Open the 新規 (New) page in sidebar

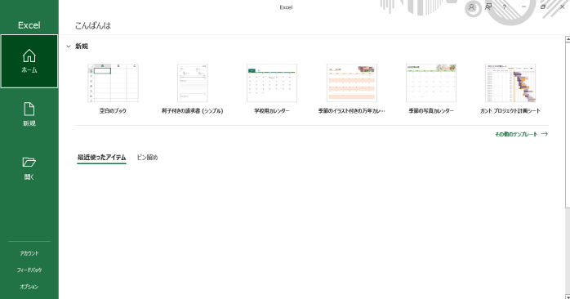pos(29,114)
